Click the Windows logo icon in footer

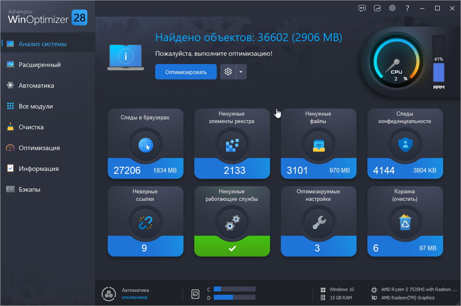pos(323,289)
